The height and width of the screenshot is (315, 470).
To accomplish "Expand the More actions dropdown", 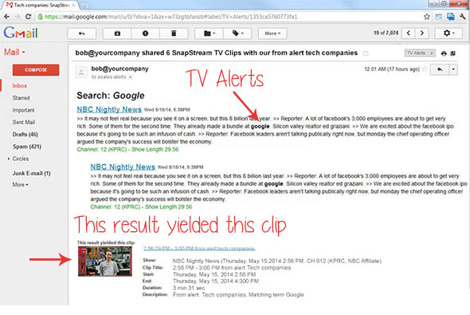I will (272, 33).
